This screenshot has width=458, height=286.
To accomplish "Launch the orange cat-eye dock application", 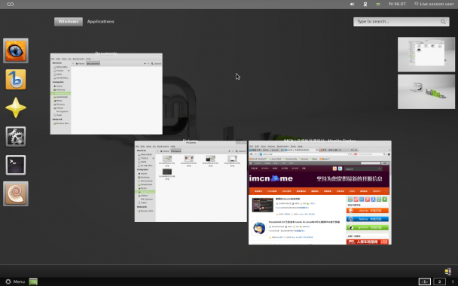I will [x=16, y=50].
